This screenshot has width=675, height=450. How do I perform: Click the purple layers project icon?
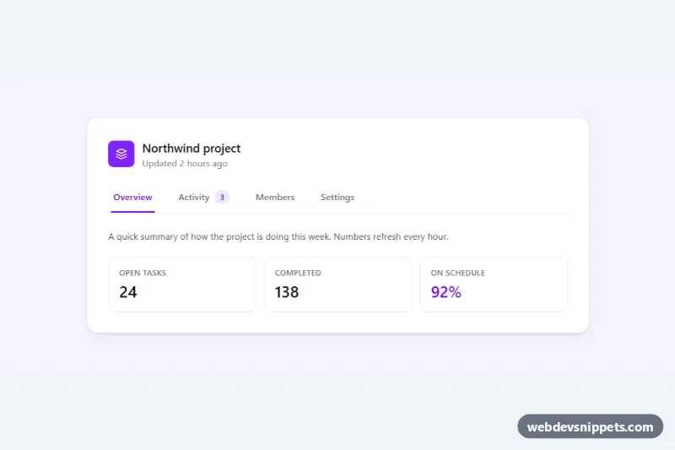tap(121, 154)
